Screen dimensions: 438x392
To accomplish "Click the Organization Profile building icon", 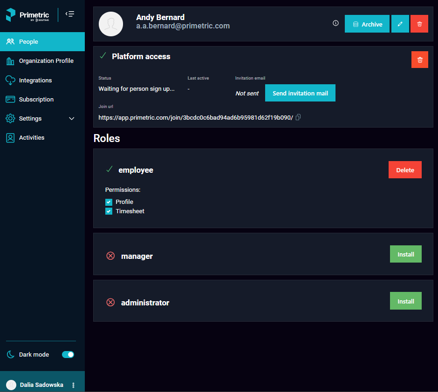I will [10, 61].
